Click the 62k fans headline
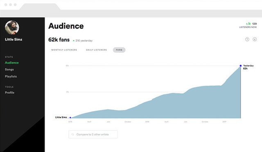This screenshot has width=262, height=152. tap(59, 40)
